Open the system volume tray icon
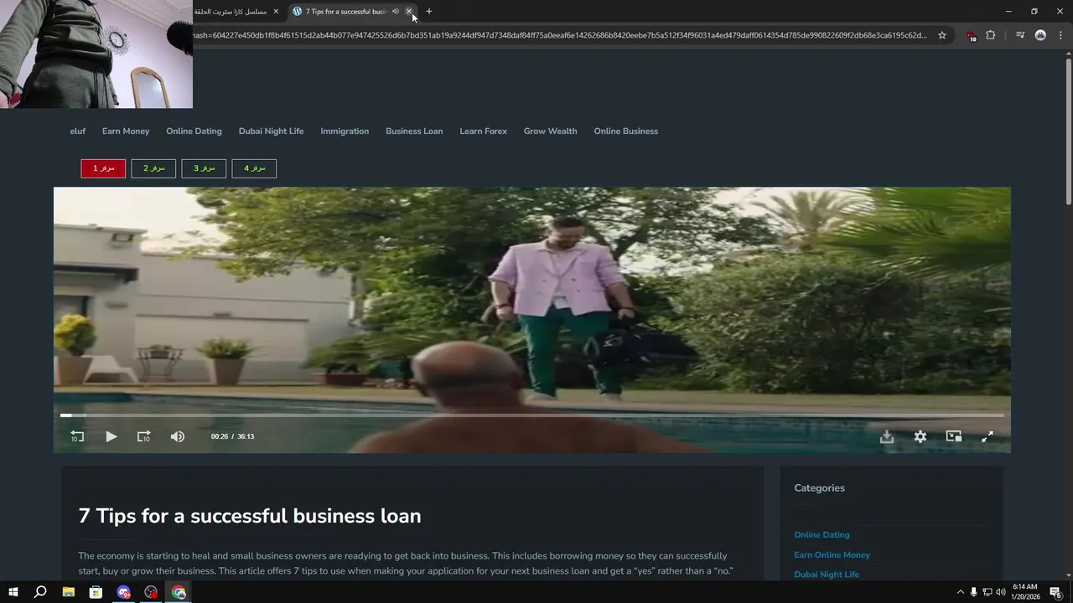 click(x=1001, y=592)
